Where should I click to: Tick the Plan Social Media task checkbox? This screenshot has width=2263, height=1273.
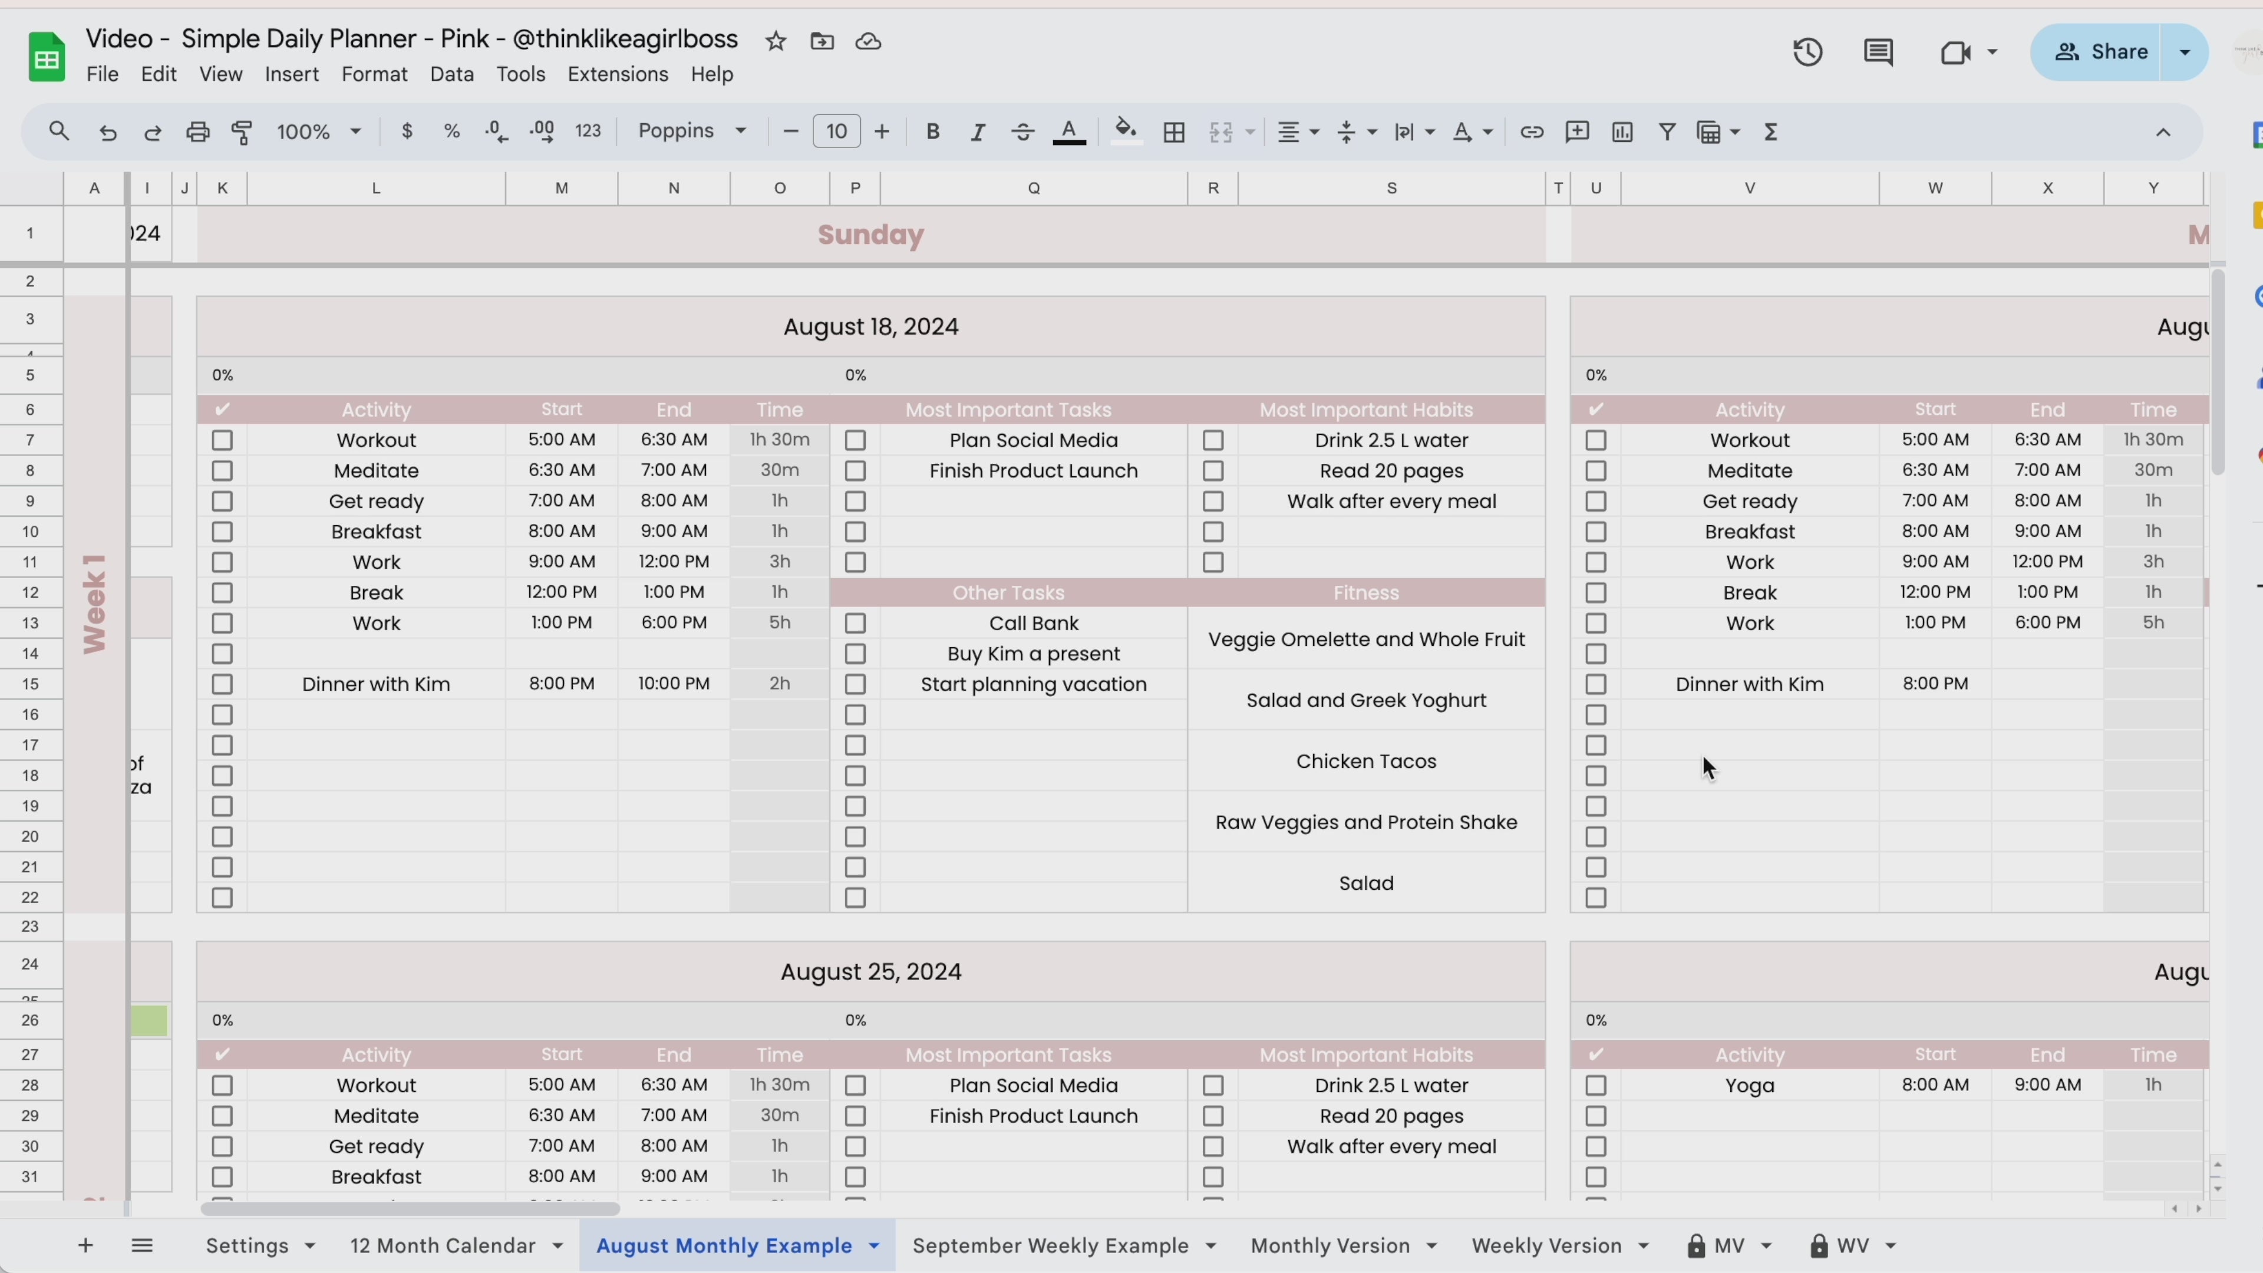(x=855, y=440)
